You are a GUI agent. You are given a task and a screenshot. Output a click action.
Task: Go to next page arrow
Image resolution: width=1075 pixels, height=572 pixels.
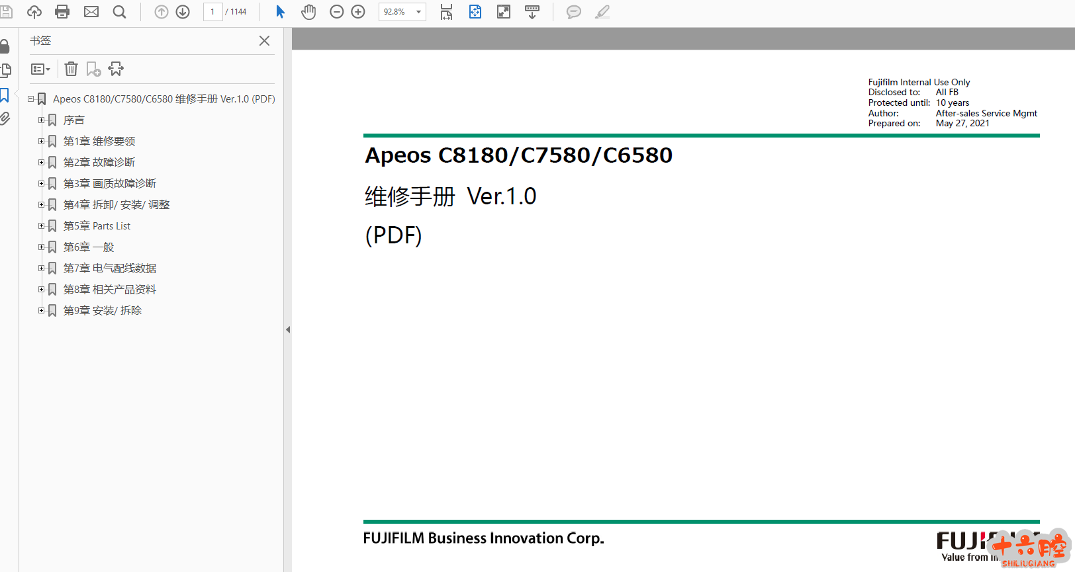[183, 12]
